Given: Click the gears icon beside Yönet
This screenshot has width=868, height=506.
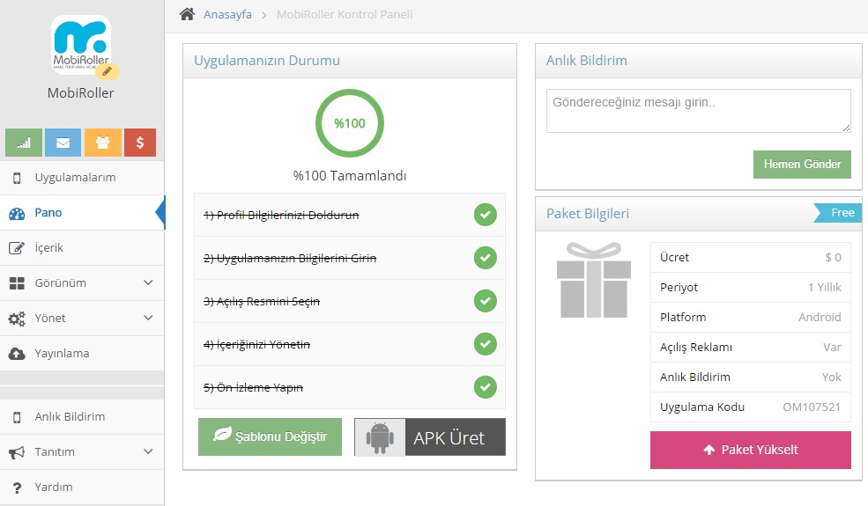Looking at the screenshot, I should click(17, 319).
